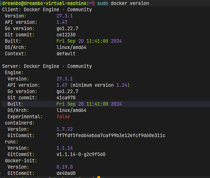Select the 'Server: Docker Engine - Community' line
This screenshot has height=178, width=210.
click(x=47, y=66)
